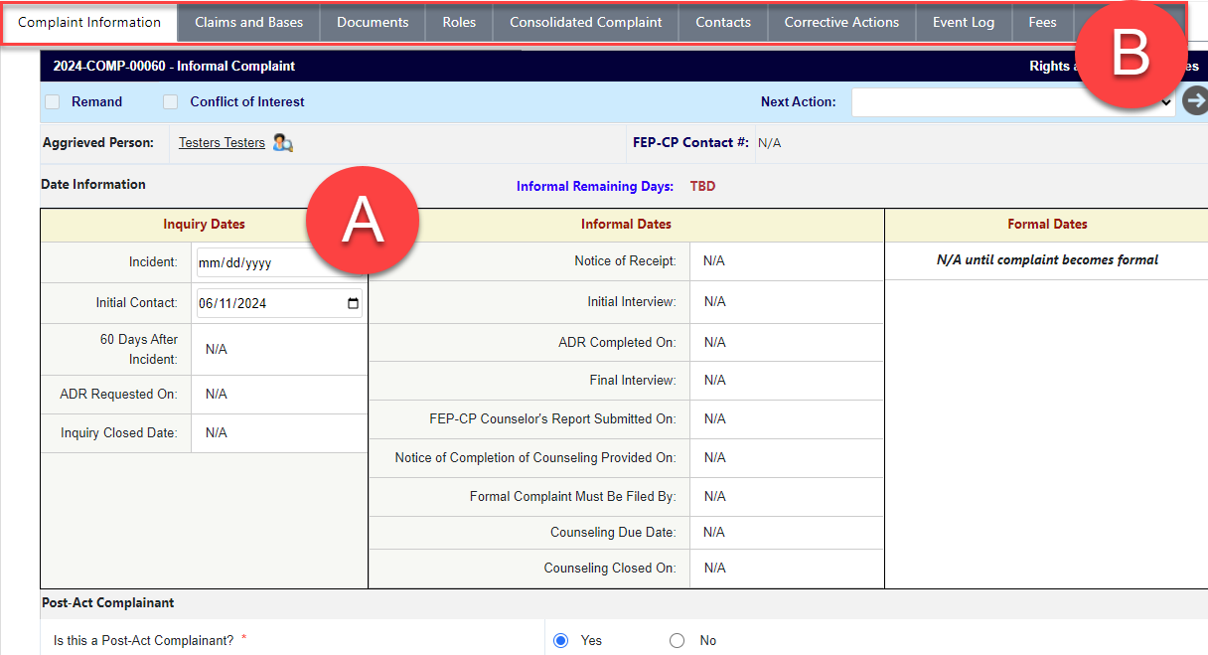The image size is (1208, 655).
Task: Click the Informal Remaining Days TBD value
Action: coord(702,186)
